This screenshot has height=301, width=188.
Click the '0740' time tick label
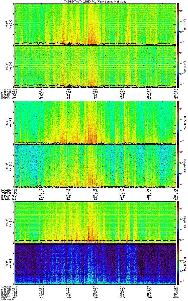[x=149, y=297]
